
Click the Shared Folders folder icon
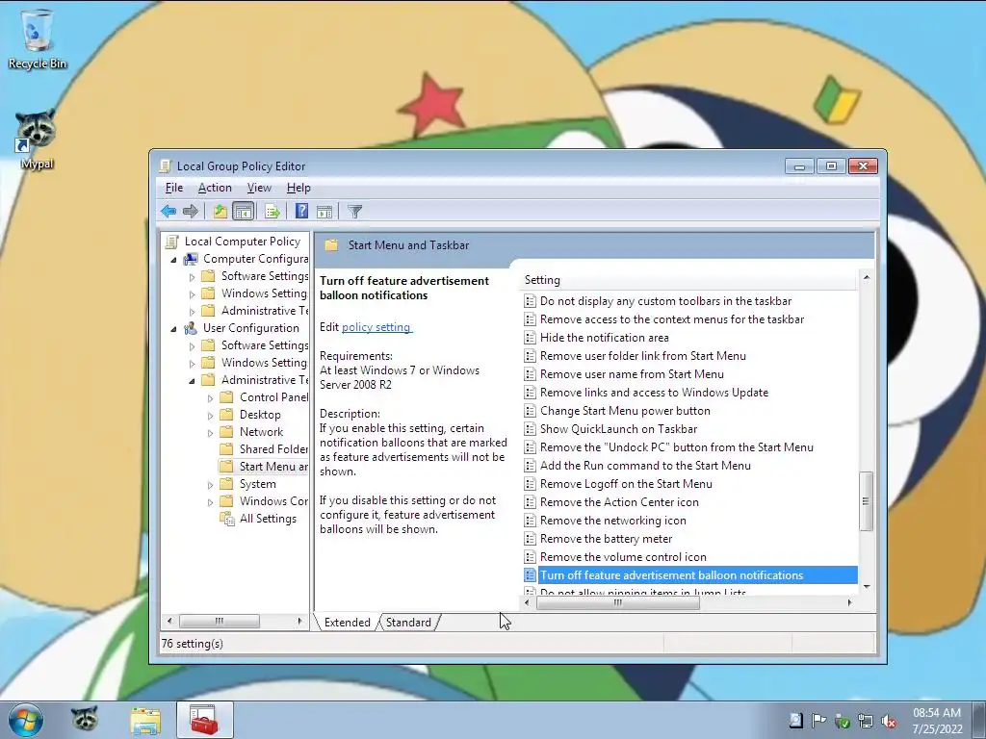227,449
